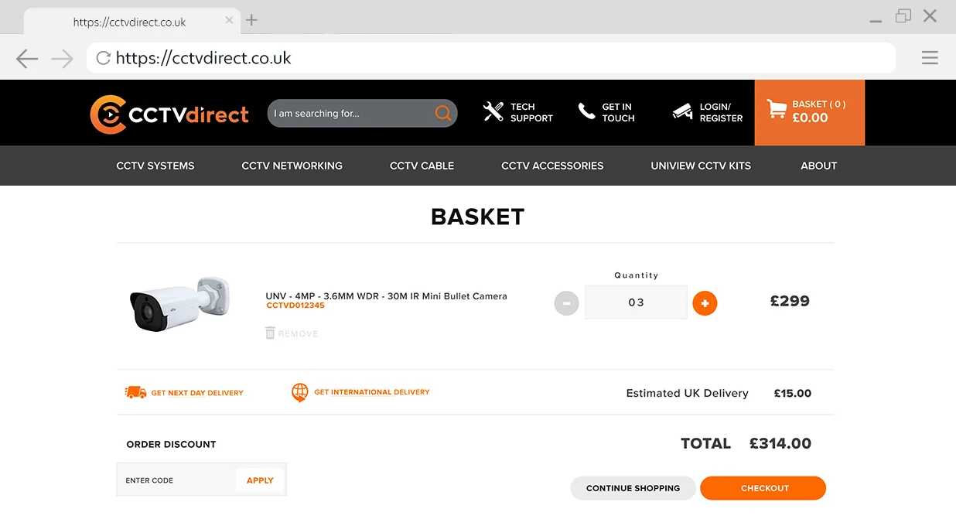Image resolution: width=956 pixels, height=526 pixels.
Task: Click the orange search magnifier icon
Action: coord(443,114)
